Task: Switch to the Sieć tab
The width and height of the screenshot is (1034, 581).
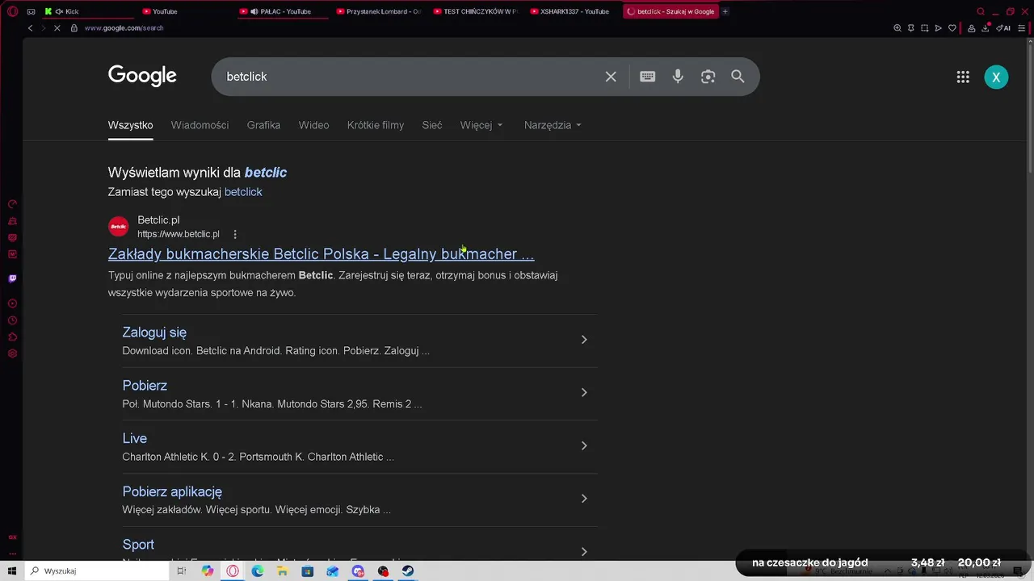Action: (432, 125)
